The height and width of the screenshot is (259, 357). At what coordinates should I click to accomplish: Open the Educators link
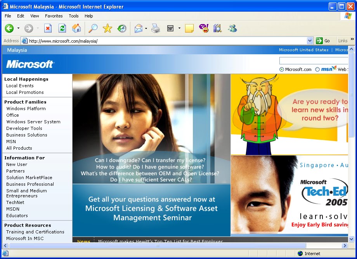coord(17,216)
